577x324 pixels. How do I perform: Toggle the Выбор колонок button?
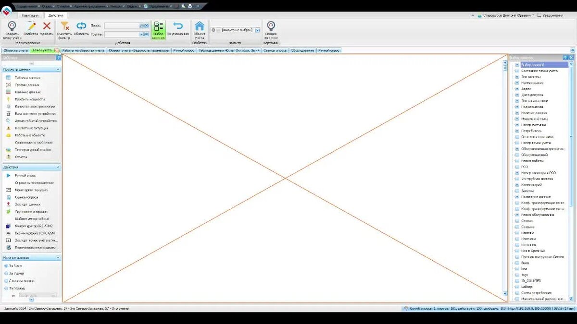[158, 30]
